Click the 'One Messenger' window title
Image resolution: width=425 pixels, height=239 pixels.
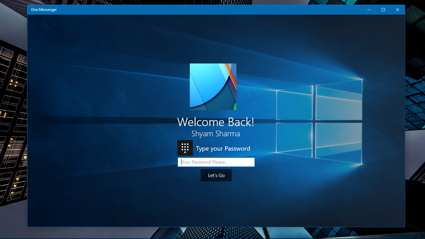(44, 10)
